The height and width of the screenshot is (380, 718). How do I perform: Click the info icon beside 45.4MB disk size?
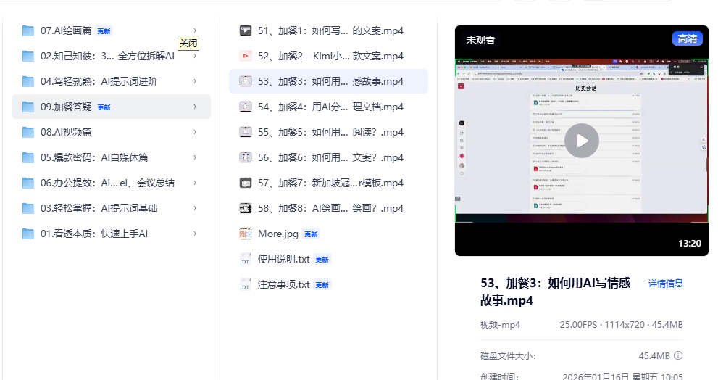678,355
